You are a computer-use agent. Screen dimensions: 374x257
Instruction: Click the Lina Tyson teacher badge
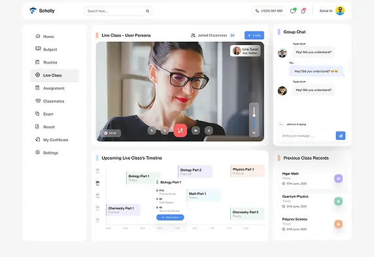[245, 50]
